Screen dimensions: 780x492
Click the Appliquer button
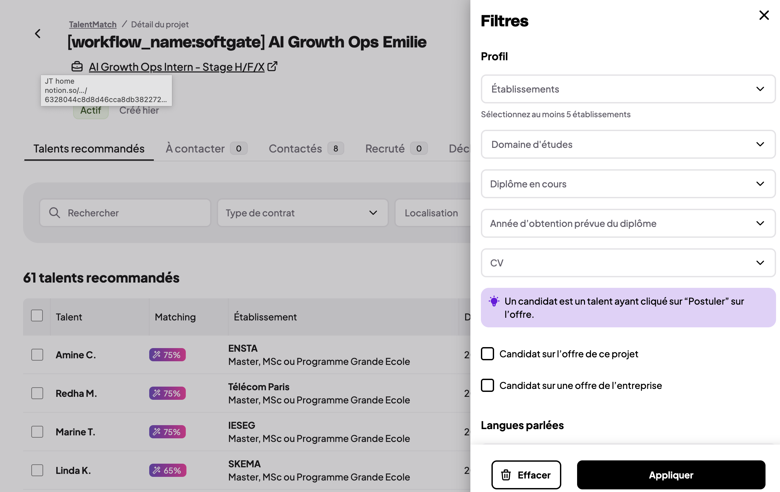coord(671,475)
